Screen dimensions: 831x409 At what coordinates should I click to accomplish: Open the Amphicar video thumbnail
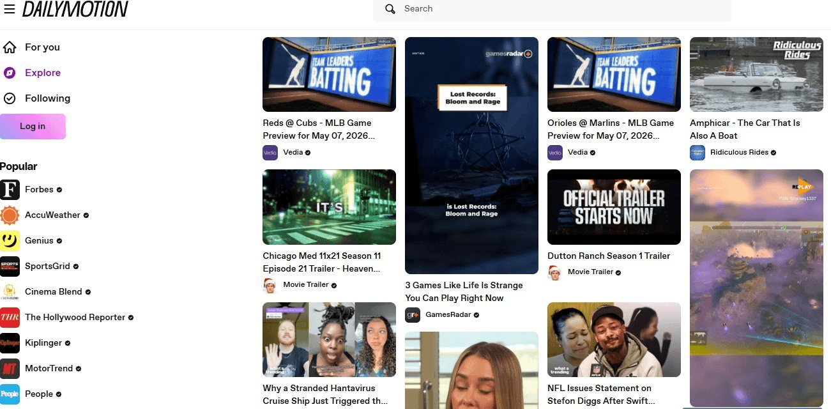(x=756, y=74)
